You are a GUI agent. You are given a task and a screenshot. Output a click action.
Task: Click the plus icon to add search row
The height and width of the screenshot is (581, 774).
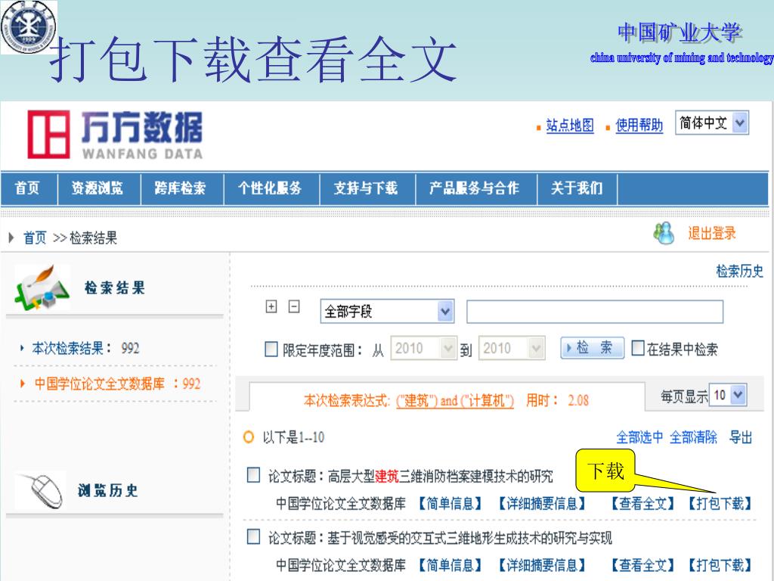click(x=271, y=307)
